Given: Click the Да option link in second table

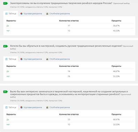Looking at the screenshot, I should click(x=8, y=71).
